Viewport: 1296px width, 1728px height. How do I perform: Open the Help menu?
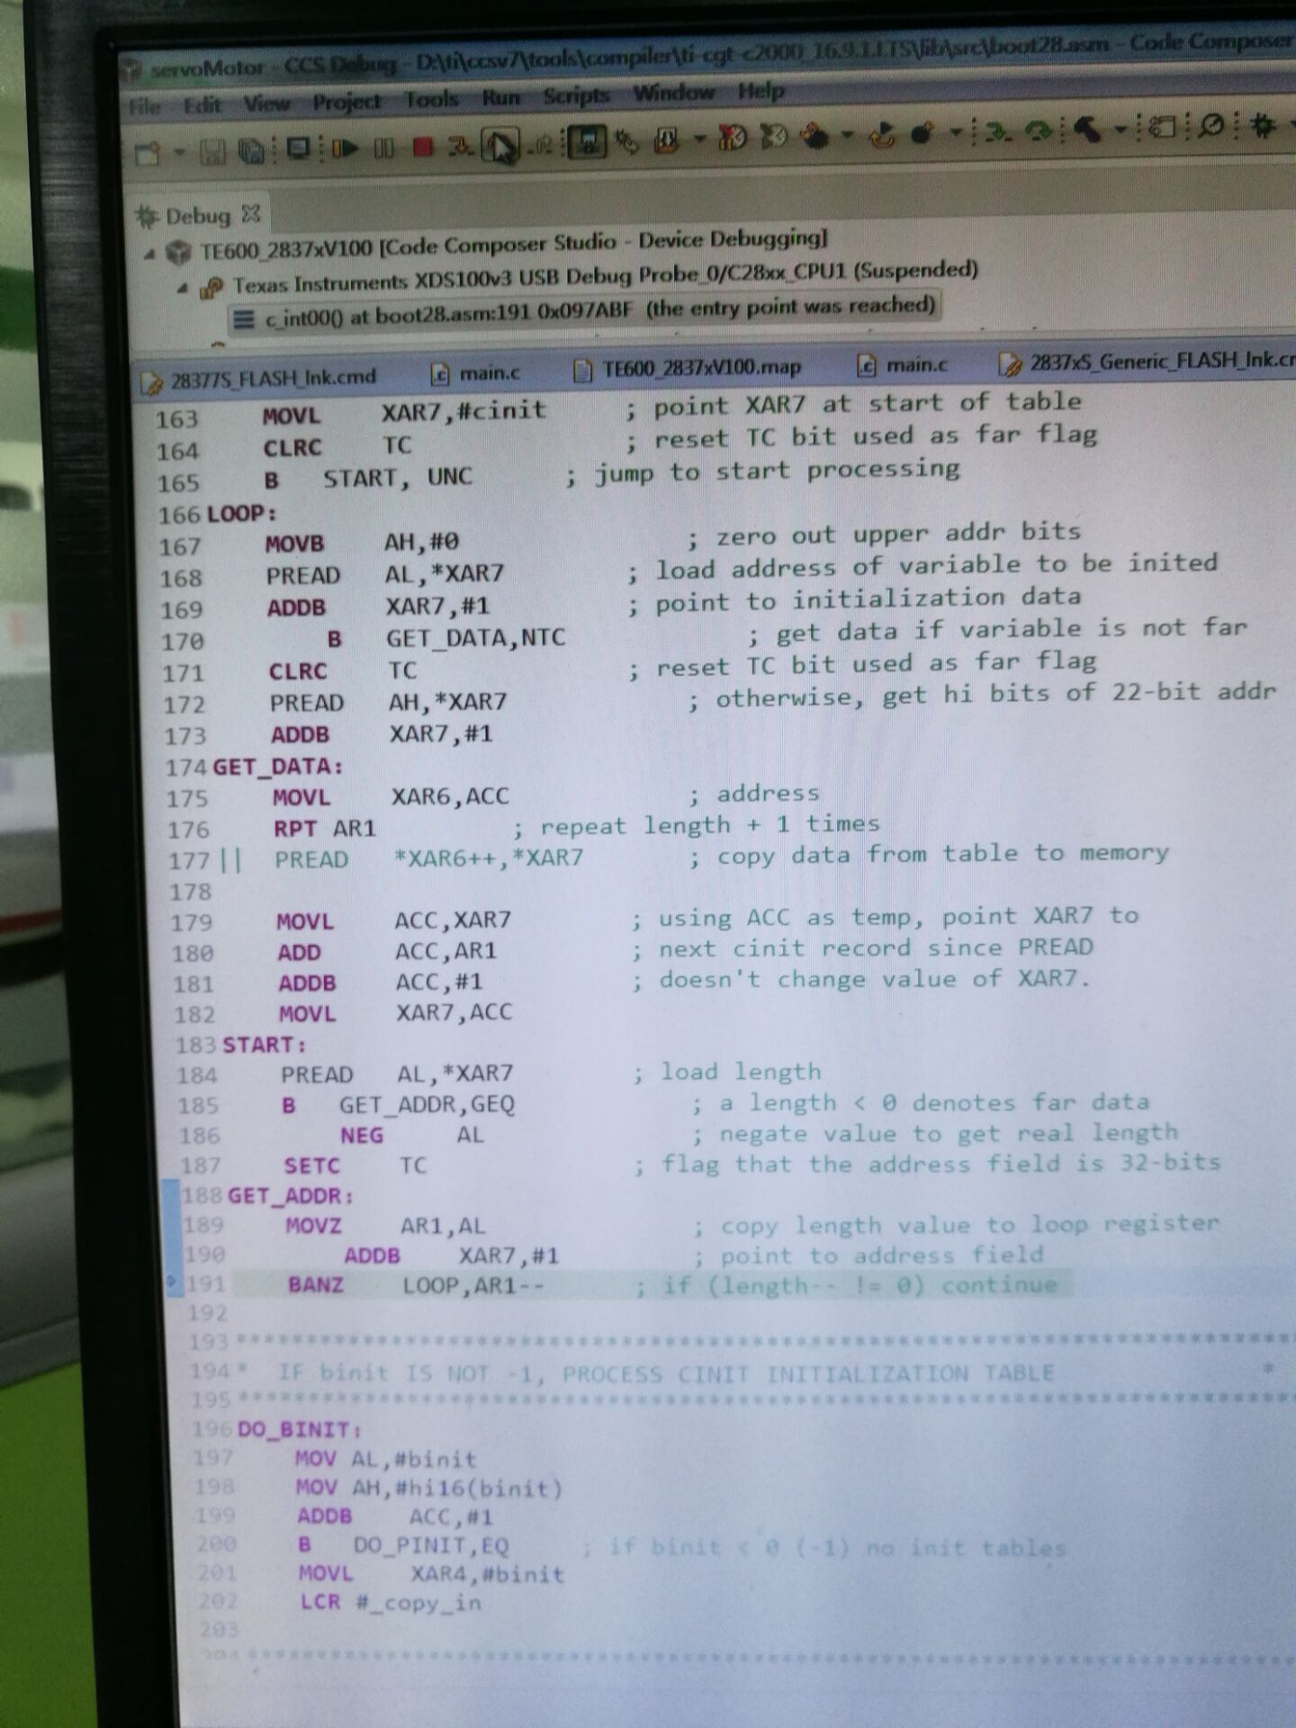(761, 90)
